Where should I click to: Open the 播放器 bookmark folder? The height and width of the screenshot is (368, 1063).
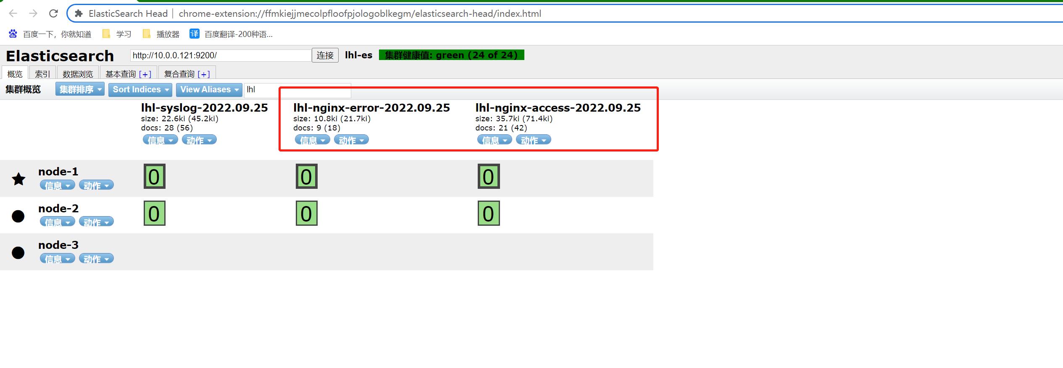tap(161, 34)
